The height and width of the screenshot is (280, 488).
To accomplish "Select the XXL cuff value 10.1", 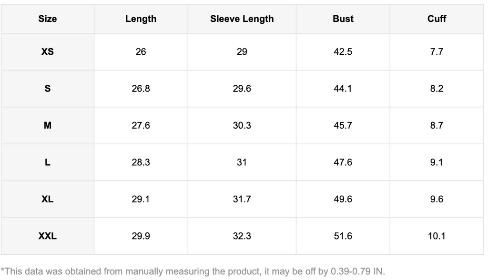I will click(437, 236).
